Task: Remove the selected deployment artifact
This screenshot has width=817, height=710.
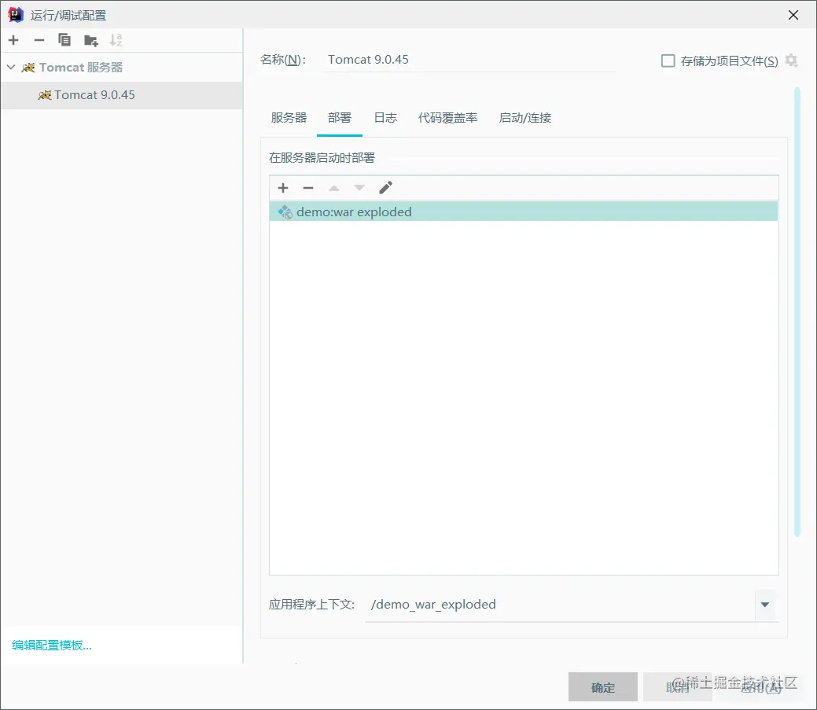Action: tap(308, 188)
